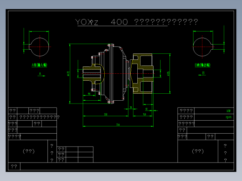242x181 pixels.
Task: Click the "rpm" unit in speed row
Action: tap(229, 117)
